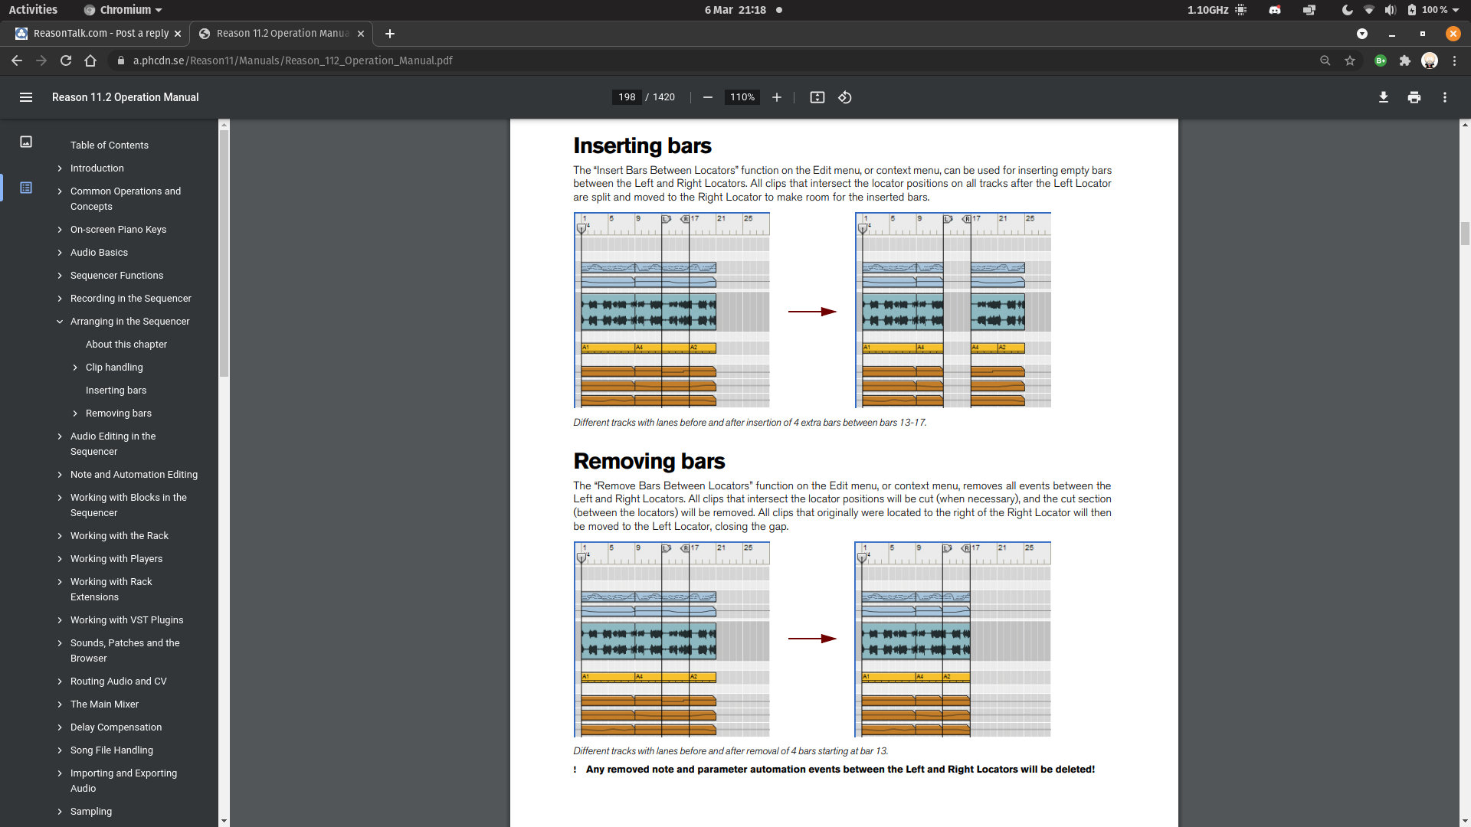Click the Sequencer Functions link
1471x827 pixels.
coord(117,275)
